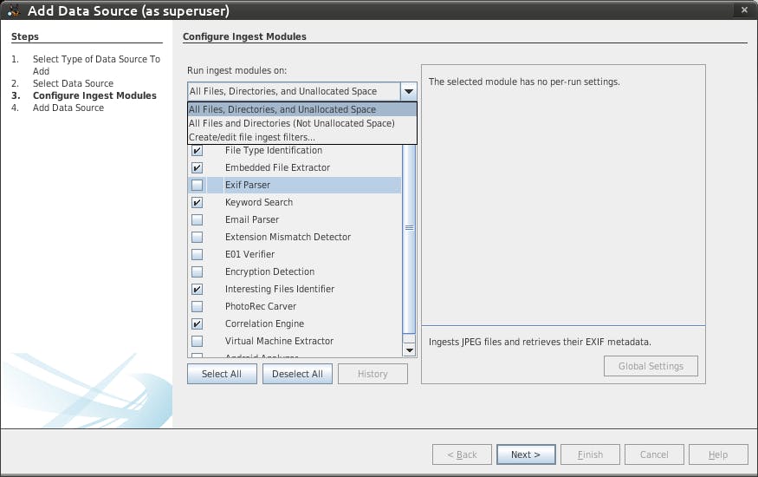The image size is (758, 477).
Task: Click step 4 Add Data Source text
Action: click(68, 108)
